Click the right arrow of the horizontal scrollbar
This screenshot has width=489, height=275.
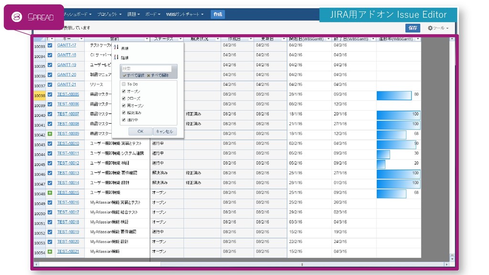pos(446,264)
